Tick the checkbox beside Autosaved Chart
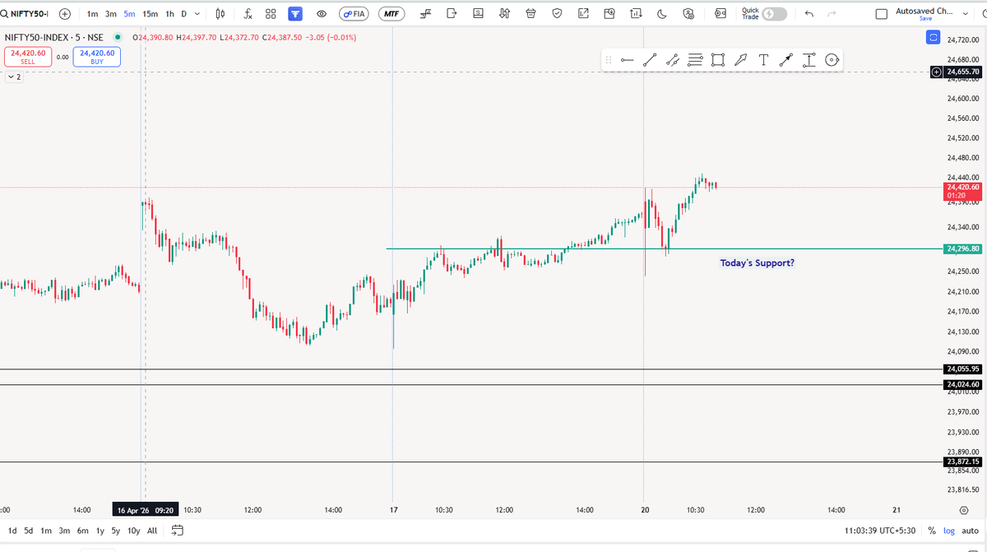The width and height of the screenshot is (987, 552). tap(882, 14)
